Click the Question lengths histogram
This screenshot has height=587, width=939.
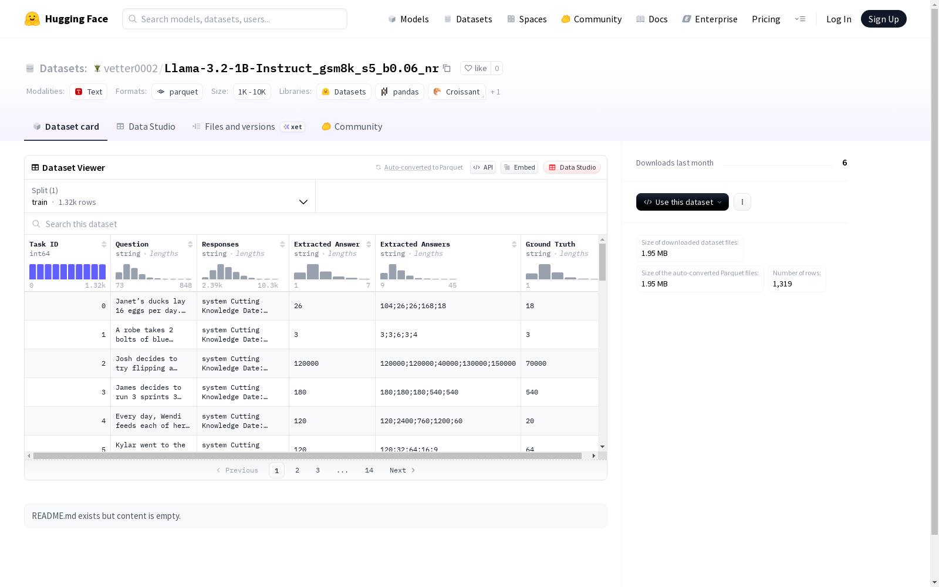154,272
